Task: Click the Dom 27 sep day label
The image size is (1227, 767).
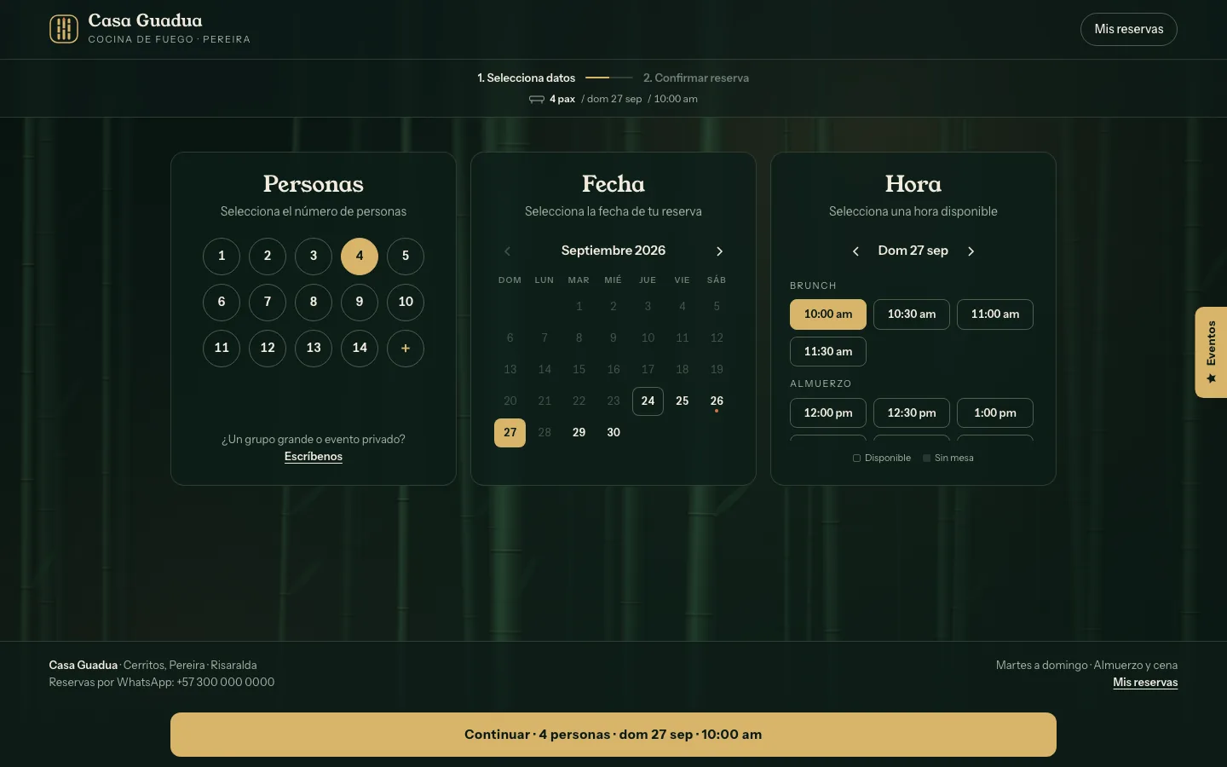Action: click(x=913, y=251)
